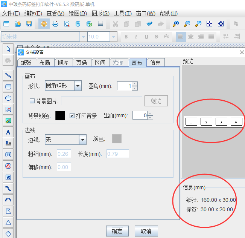Image resolution: width=245 pixels, height=238 pixels.
Task: Click the 确定 button
Action: [x=117, y=231]
